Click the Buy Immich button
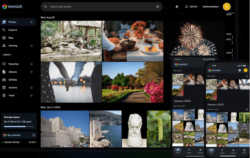Viewport: 250px width, 158px height. [19, 135]
